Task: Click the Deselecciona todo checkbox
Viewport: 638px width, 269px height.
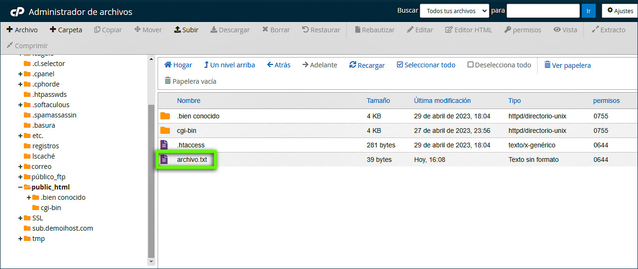Action: (x=470, y=65)
